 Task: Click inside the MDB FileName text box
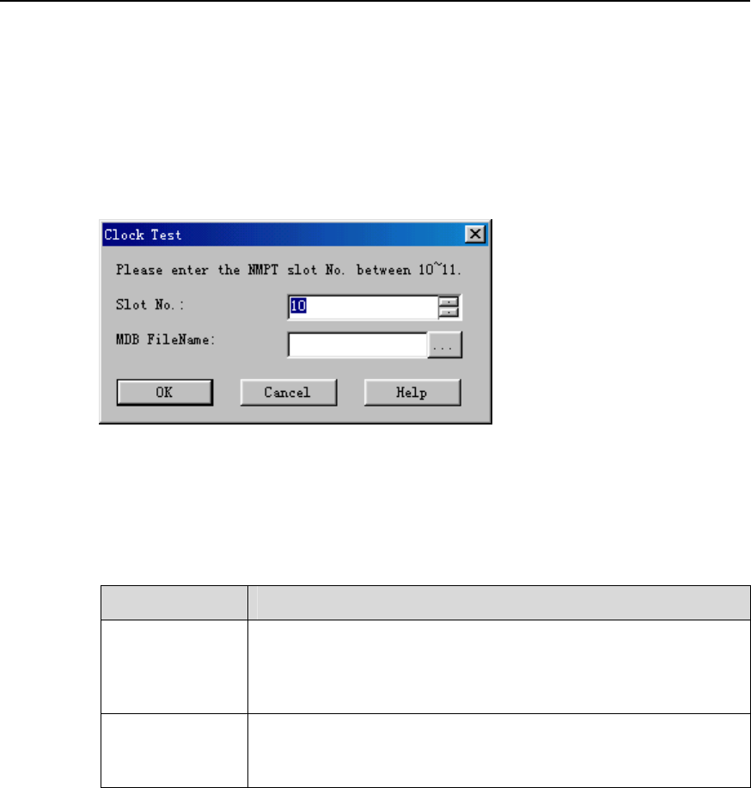coord(357,345)
